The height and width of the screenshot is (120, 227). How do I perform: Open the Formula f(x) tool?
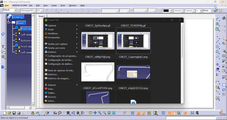[x=55, y=113]
